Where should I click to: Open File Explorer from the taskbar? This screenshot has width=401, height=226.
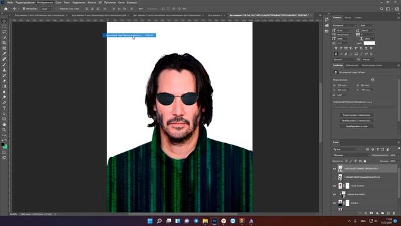(205, 221)
